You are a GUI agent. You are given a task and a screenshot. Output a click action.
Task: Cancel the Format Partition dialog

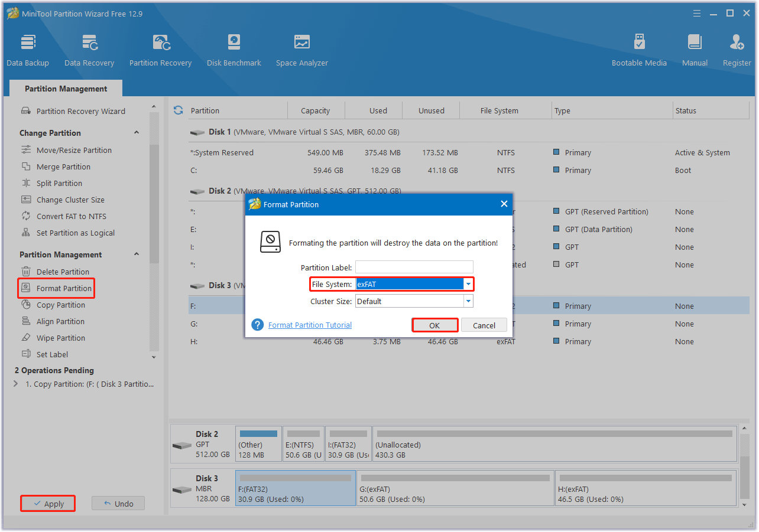pyautogui.click(x=484, y=325)
